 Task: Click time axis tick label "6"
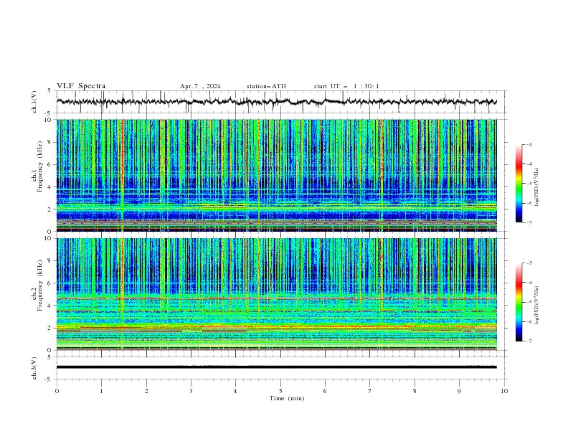tap(325, 391)
